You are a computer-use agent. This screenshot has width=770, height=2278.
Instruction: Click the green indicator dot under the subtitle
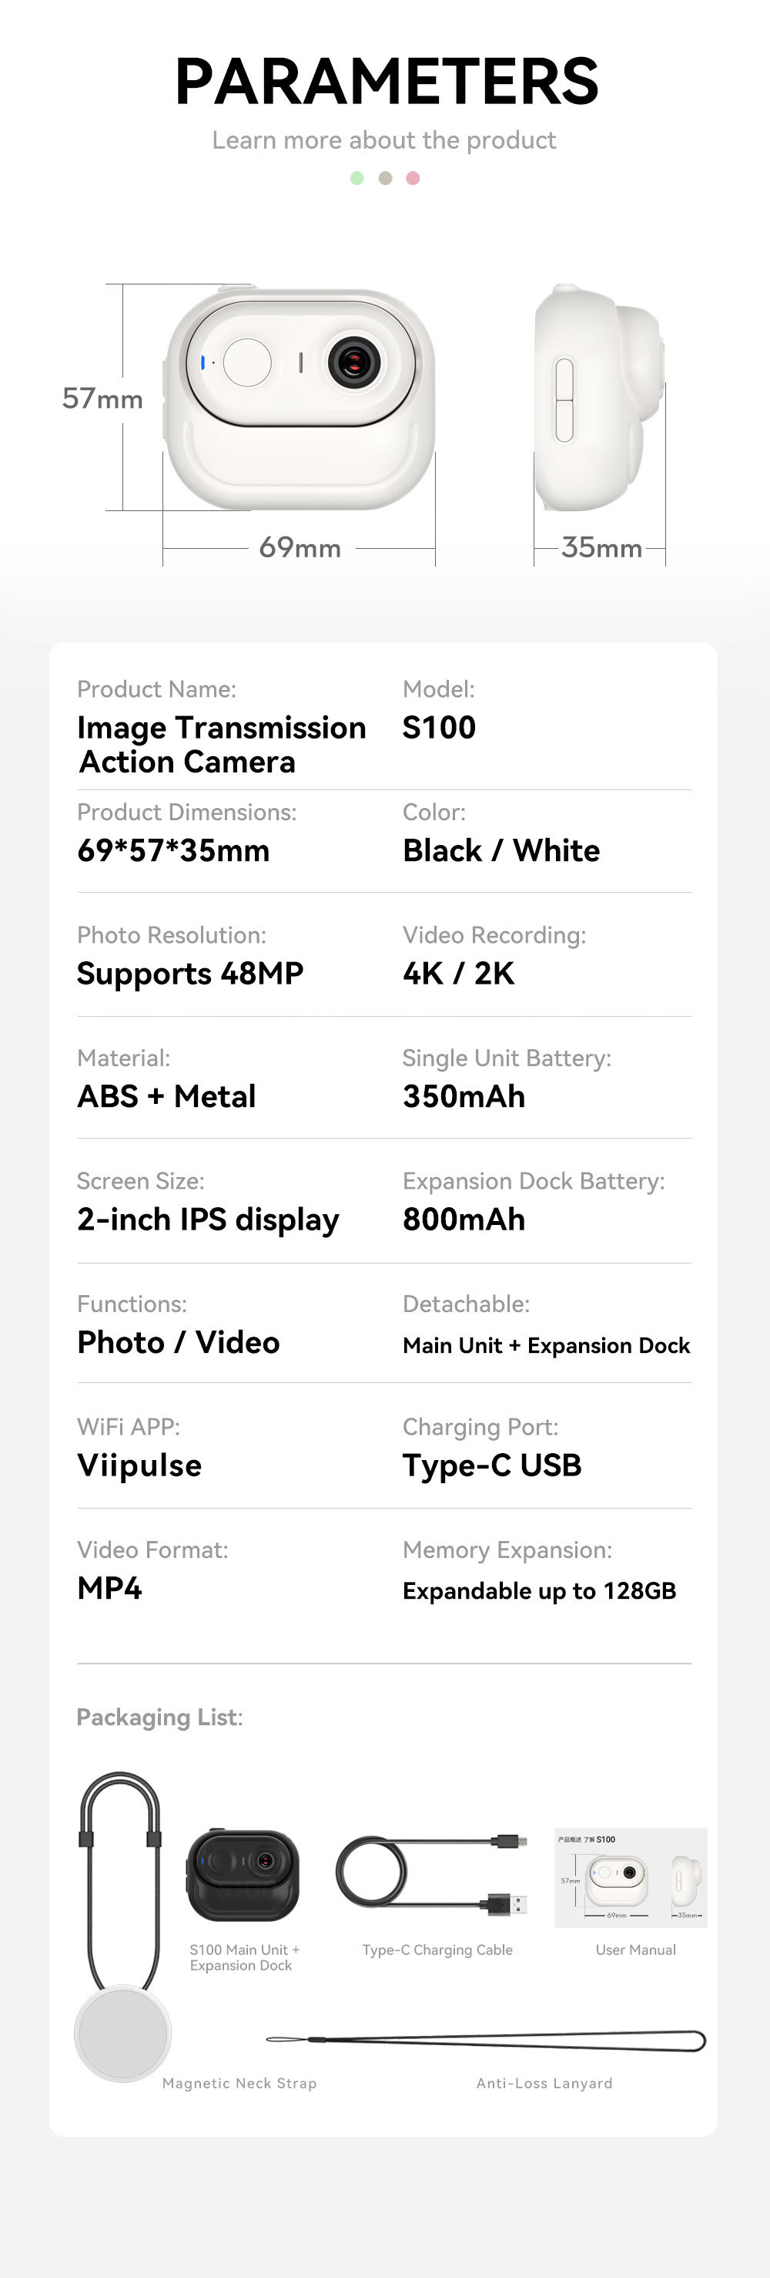[x=357, y=178]
